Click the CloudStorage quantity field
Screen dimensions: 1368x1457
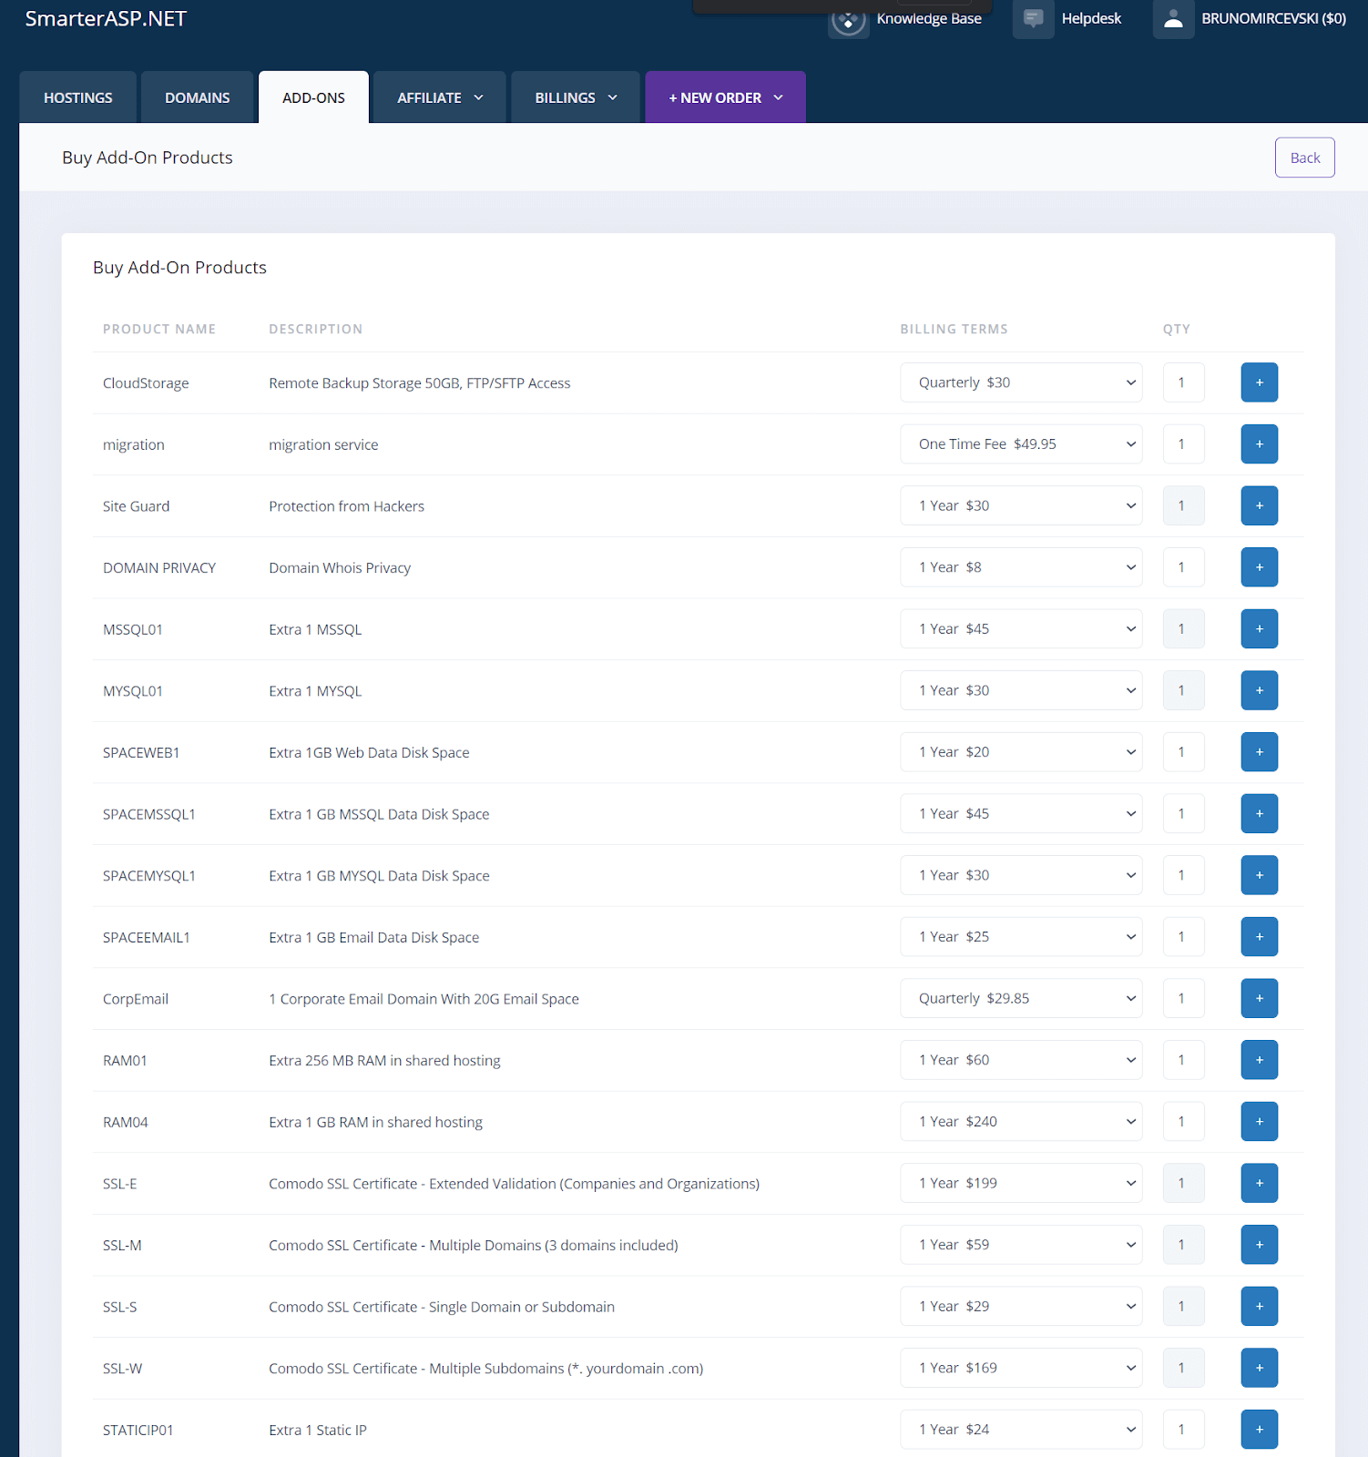tap(1183, 382)
